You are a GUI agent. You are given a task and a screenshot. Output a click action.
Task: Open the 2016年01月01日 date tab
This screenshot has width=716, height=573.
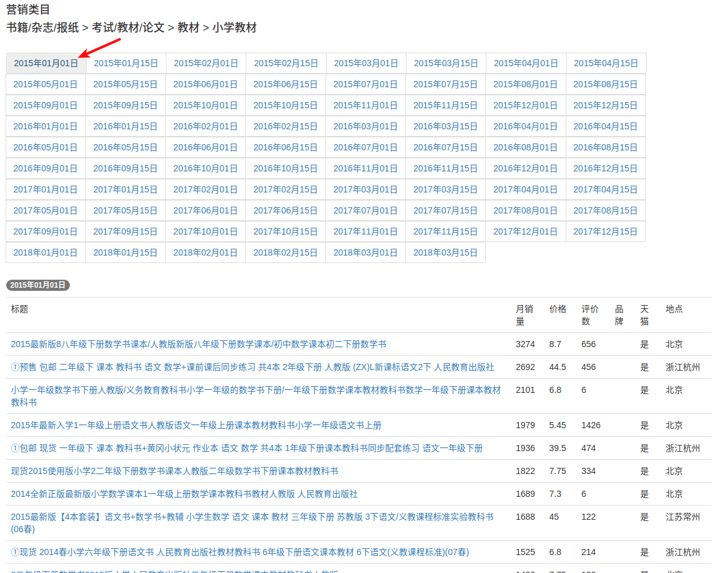click(46, 126)
